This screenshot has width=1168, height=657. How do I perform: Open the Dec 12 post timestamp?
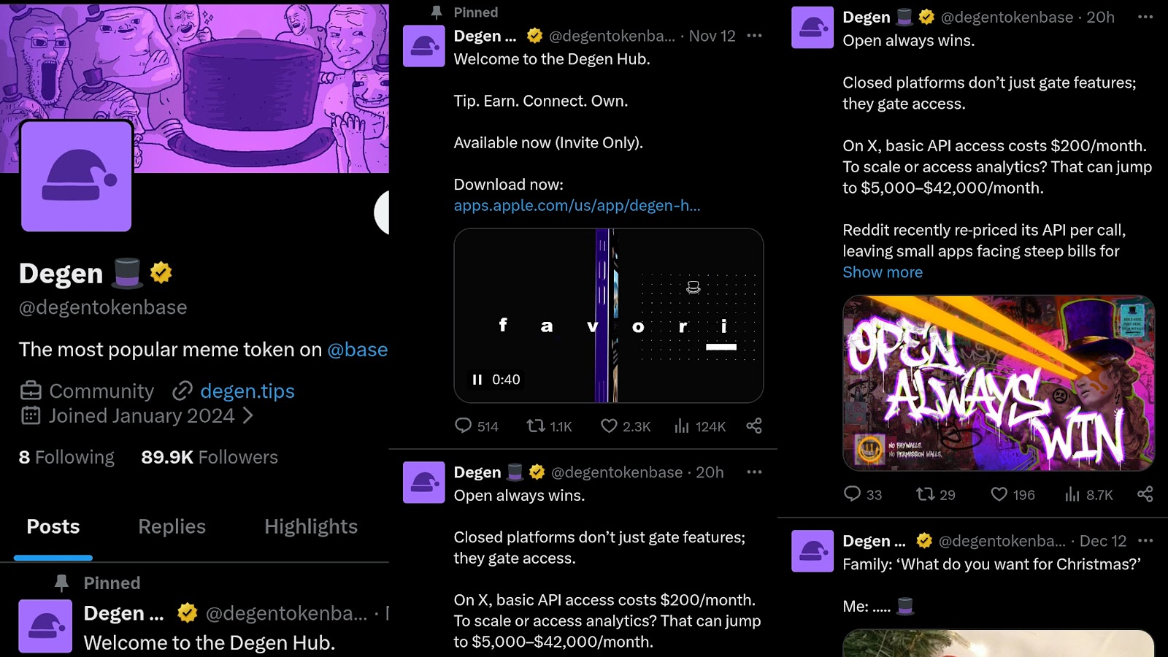click(x=1103, y=541)
